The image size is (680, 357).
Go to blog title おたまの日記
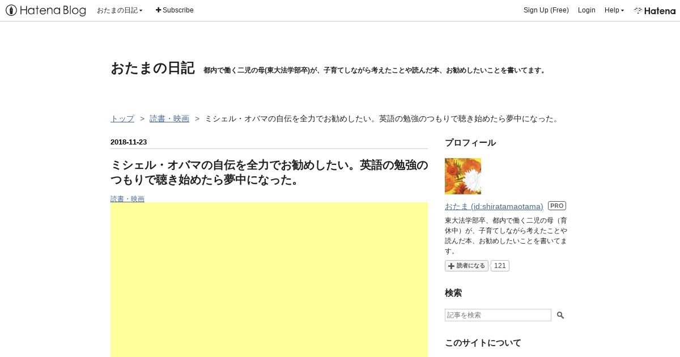(x=153, y=69)
